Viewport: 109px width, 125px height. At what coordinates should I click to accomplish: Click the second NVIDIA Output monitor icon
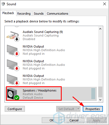tap(13, 65)
